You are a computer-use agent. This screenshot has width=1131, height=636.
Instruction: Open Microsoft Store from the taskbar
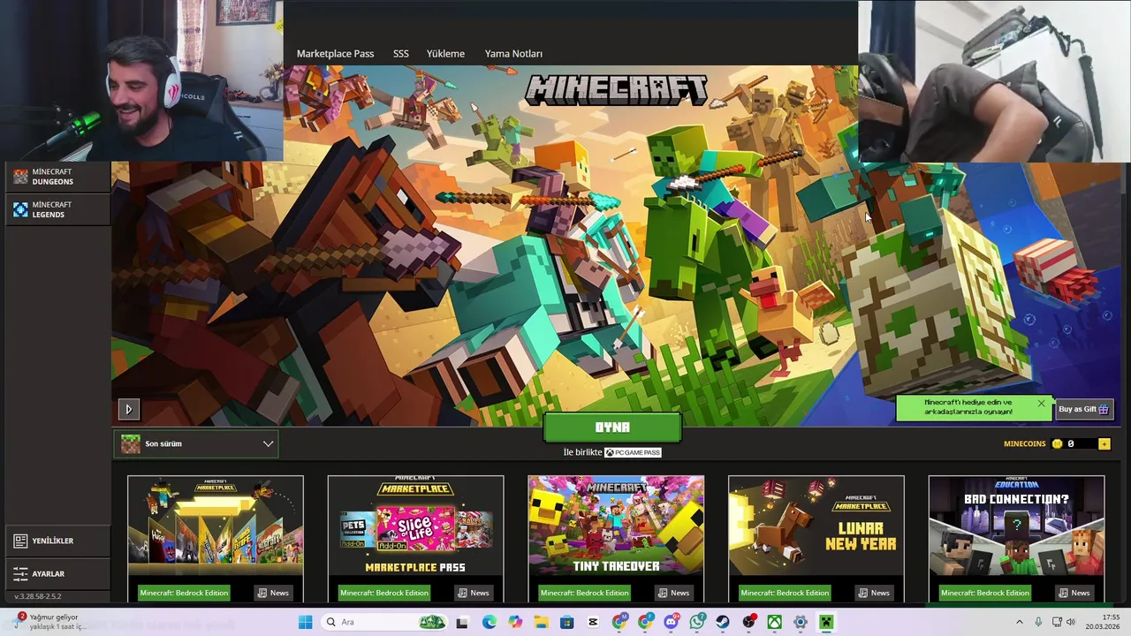pyautogui.click(x=567, y=623)
